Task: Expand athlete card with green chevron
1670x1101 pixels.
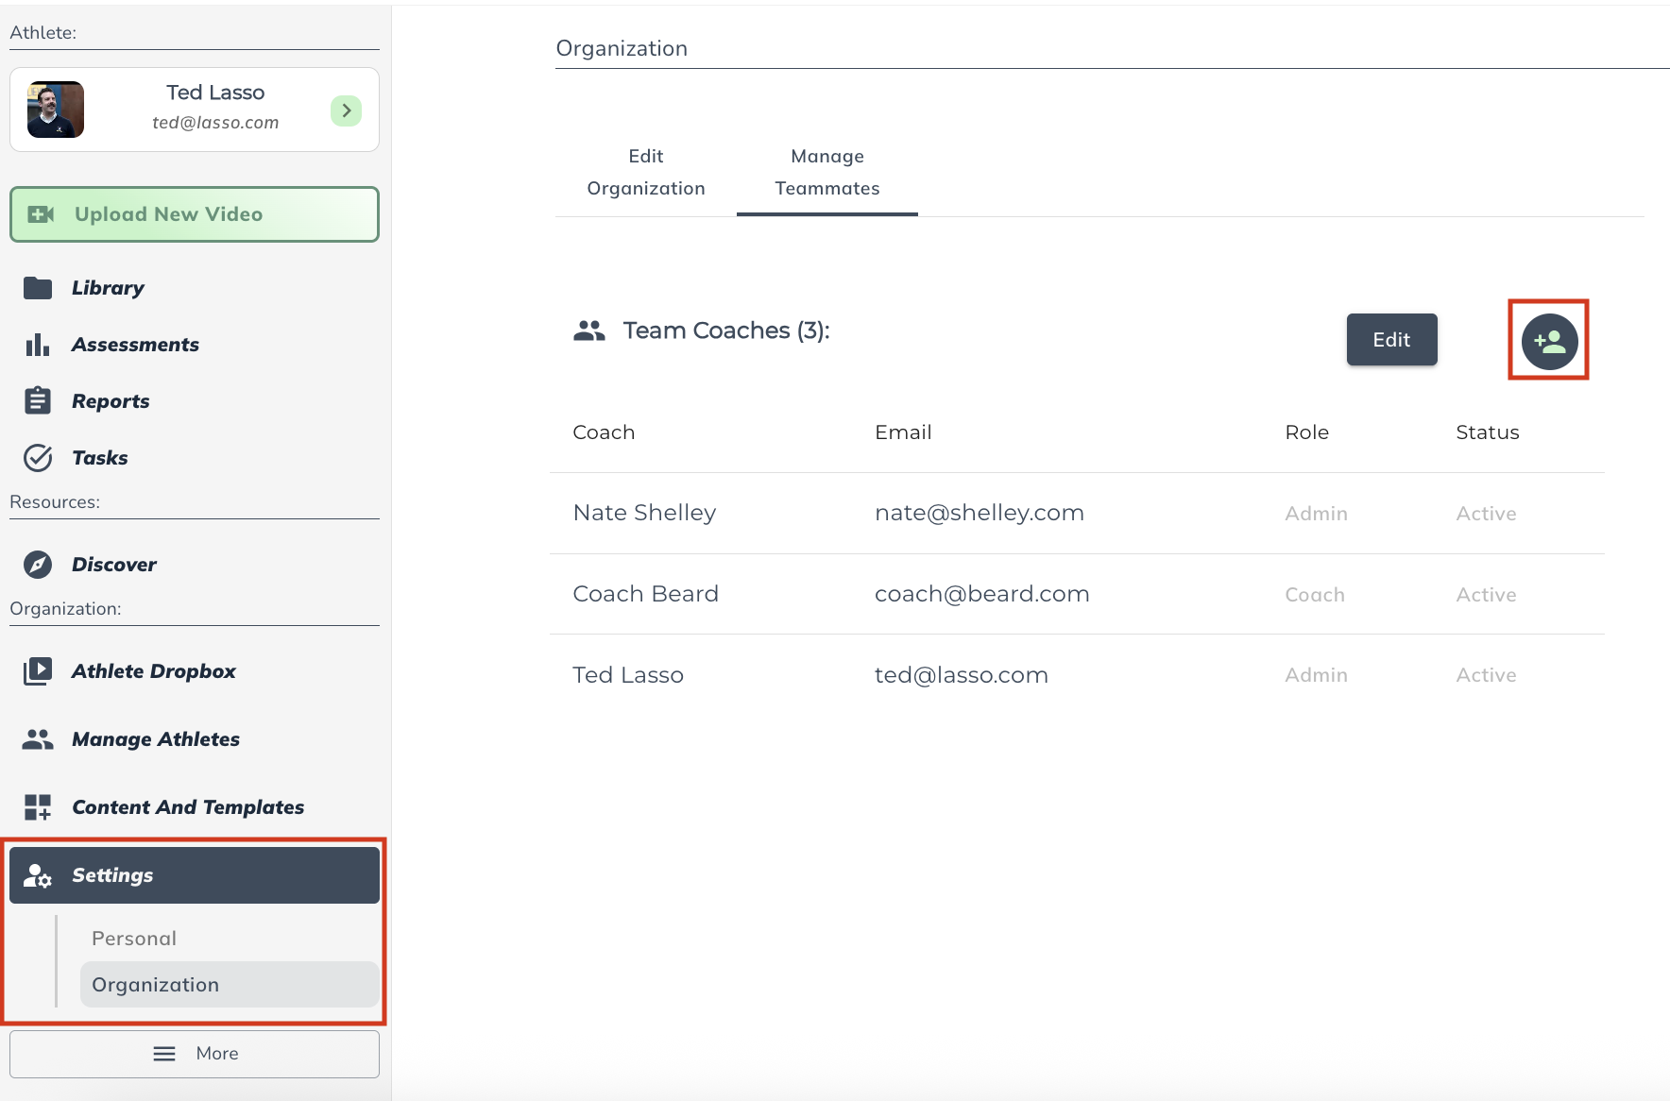Action: (346, 110)
